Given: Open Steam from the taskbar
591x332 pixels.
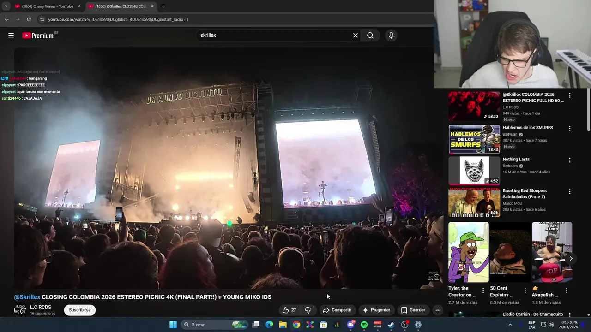Looking at the screenshot, I should point(391,325).
